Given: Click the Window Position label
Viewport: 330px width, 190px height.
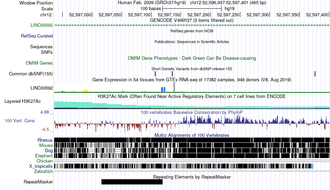Looking at the screenshot, I should coord(36,3).
